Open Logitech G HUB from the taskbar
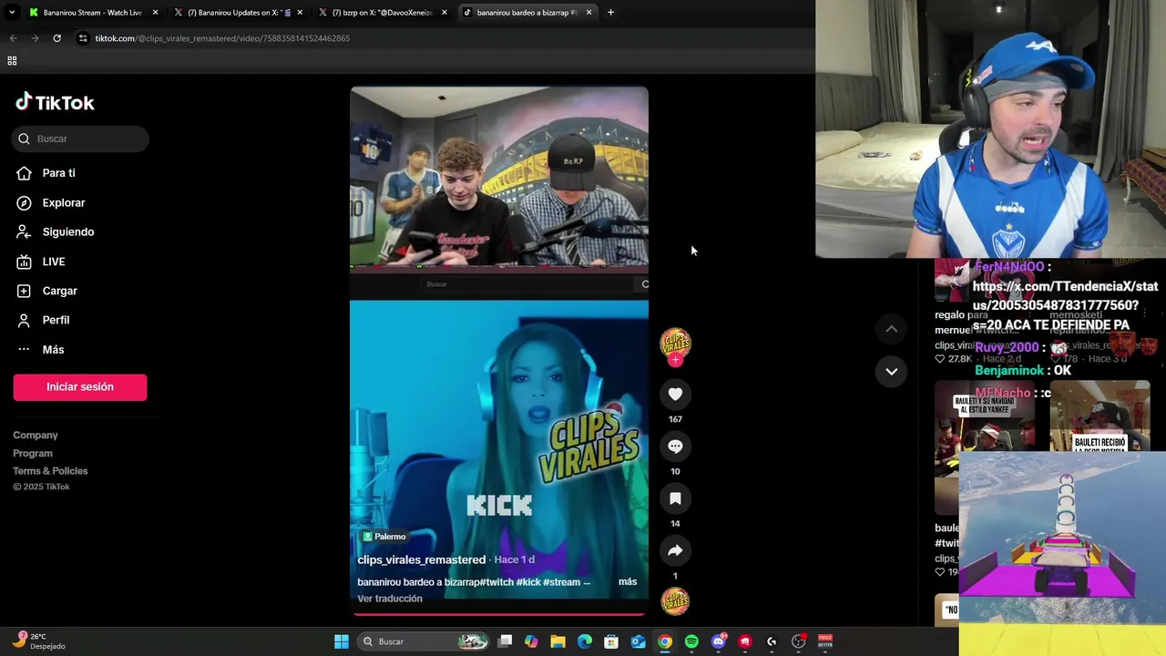The width and height of the screenshot is (1166, 656). [772, 641]
